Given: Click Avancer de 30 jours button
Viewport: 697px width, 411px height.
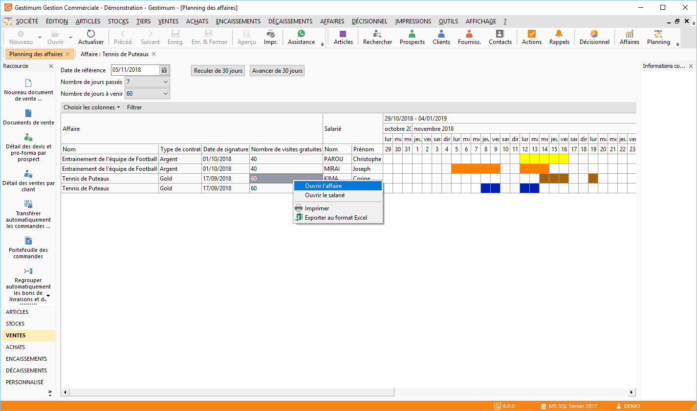Looking at the screenshot, I should pos(277,71).
